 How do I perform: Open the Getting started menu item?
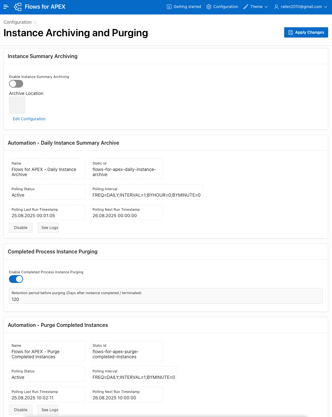pyautogui.click(x=187, y=7)
